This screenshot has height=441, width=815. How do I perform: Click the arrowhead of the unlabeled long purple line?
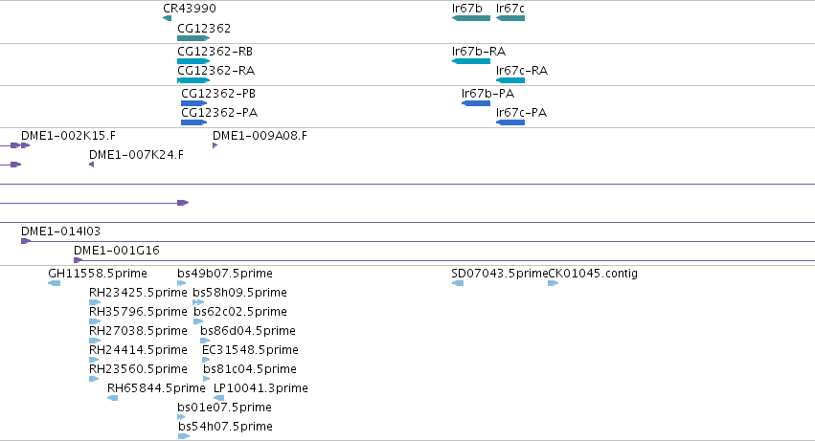(x=183, y=203)
